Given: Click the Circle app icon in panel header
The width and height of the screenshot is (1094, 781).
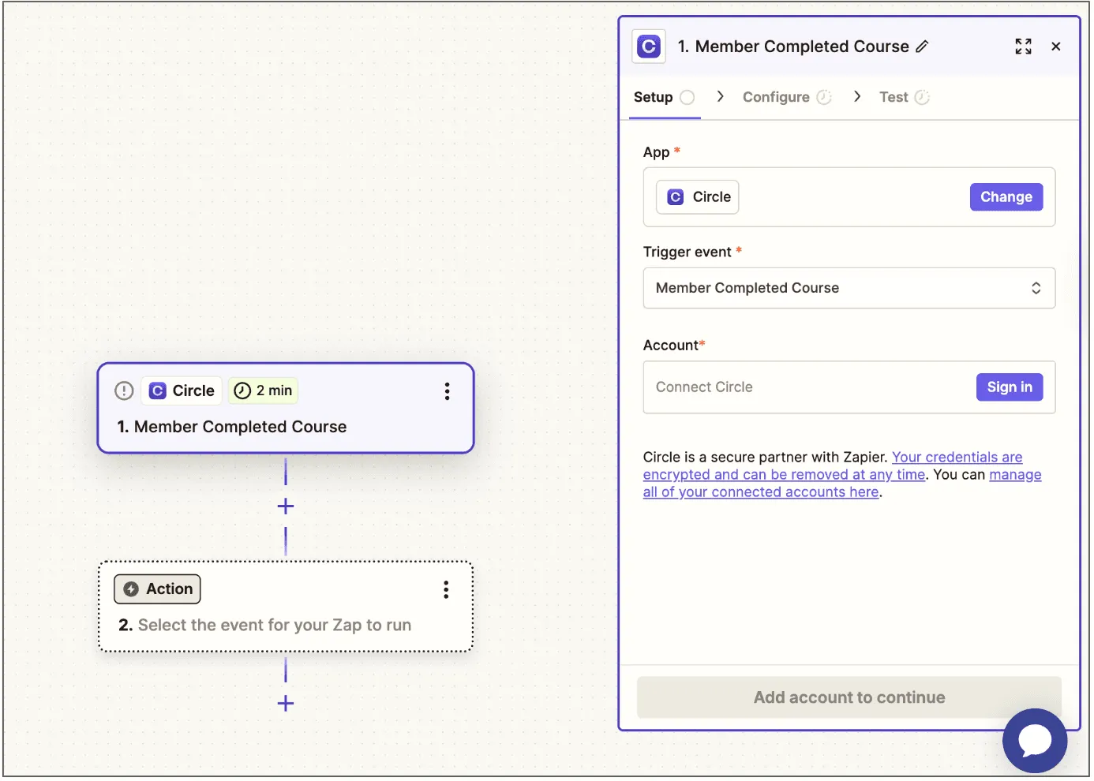Looking at the screenshot, I should [x=649, y=47].
